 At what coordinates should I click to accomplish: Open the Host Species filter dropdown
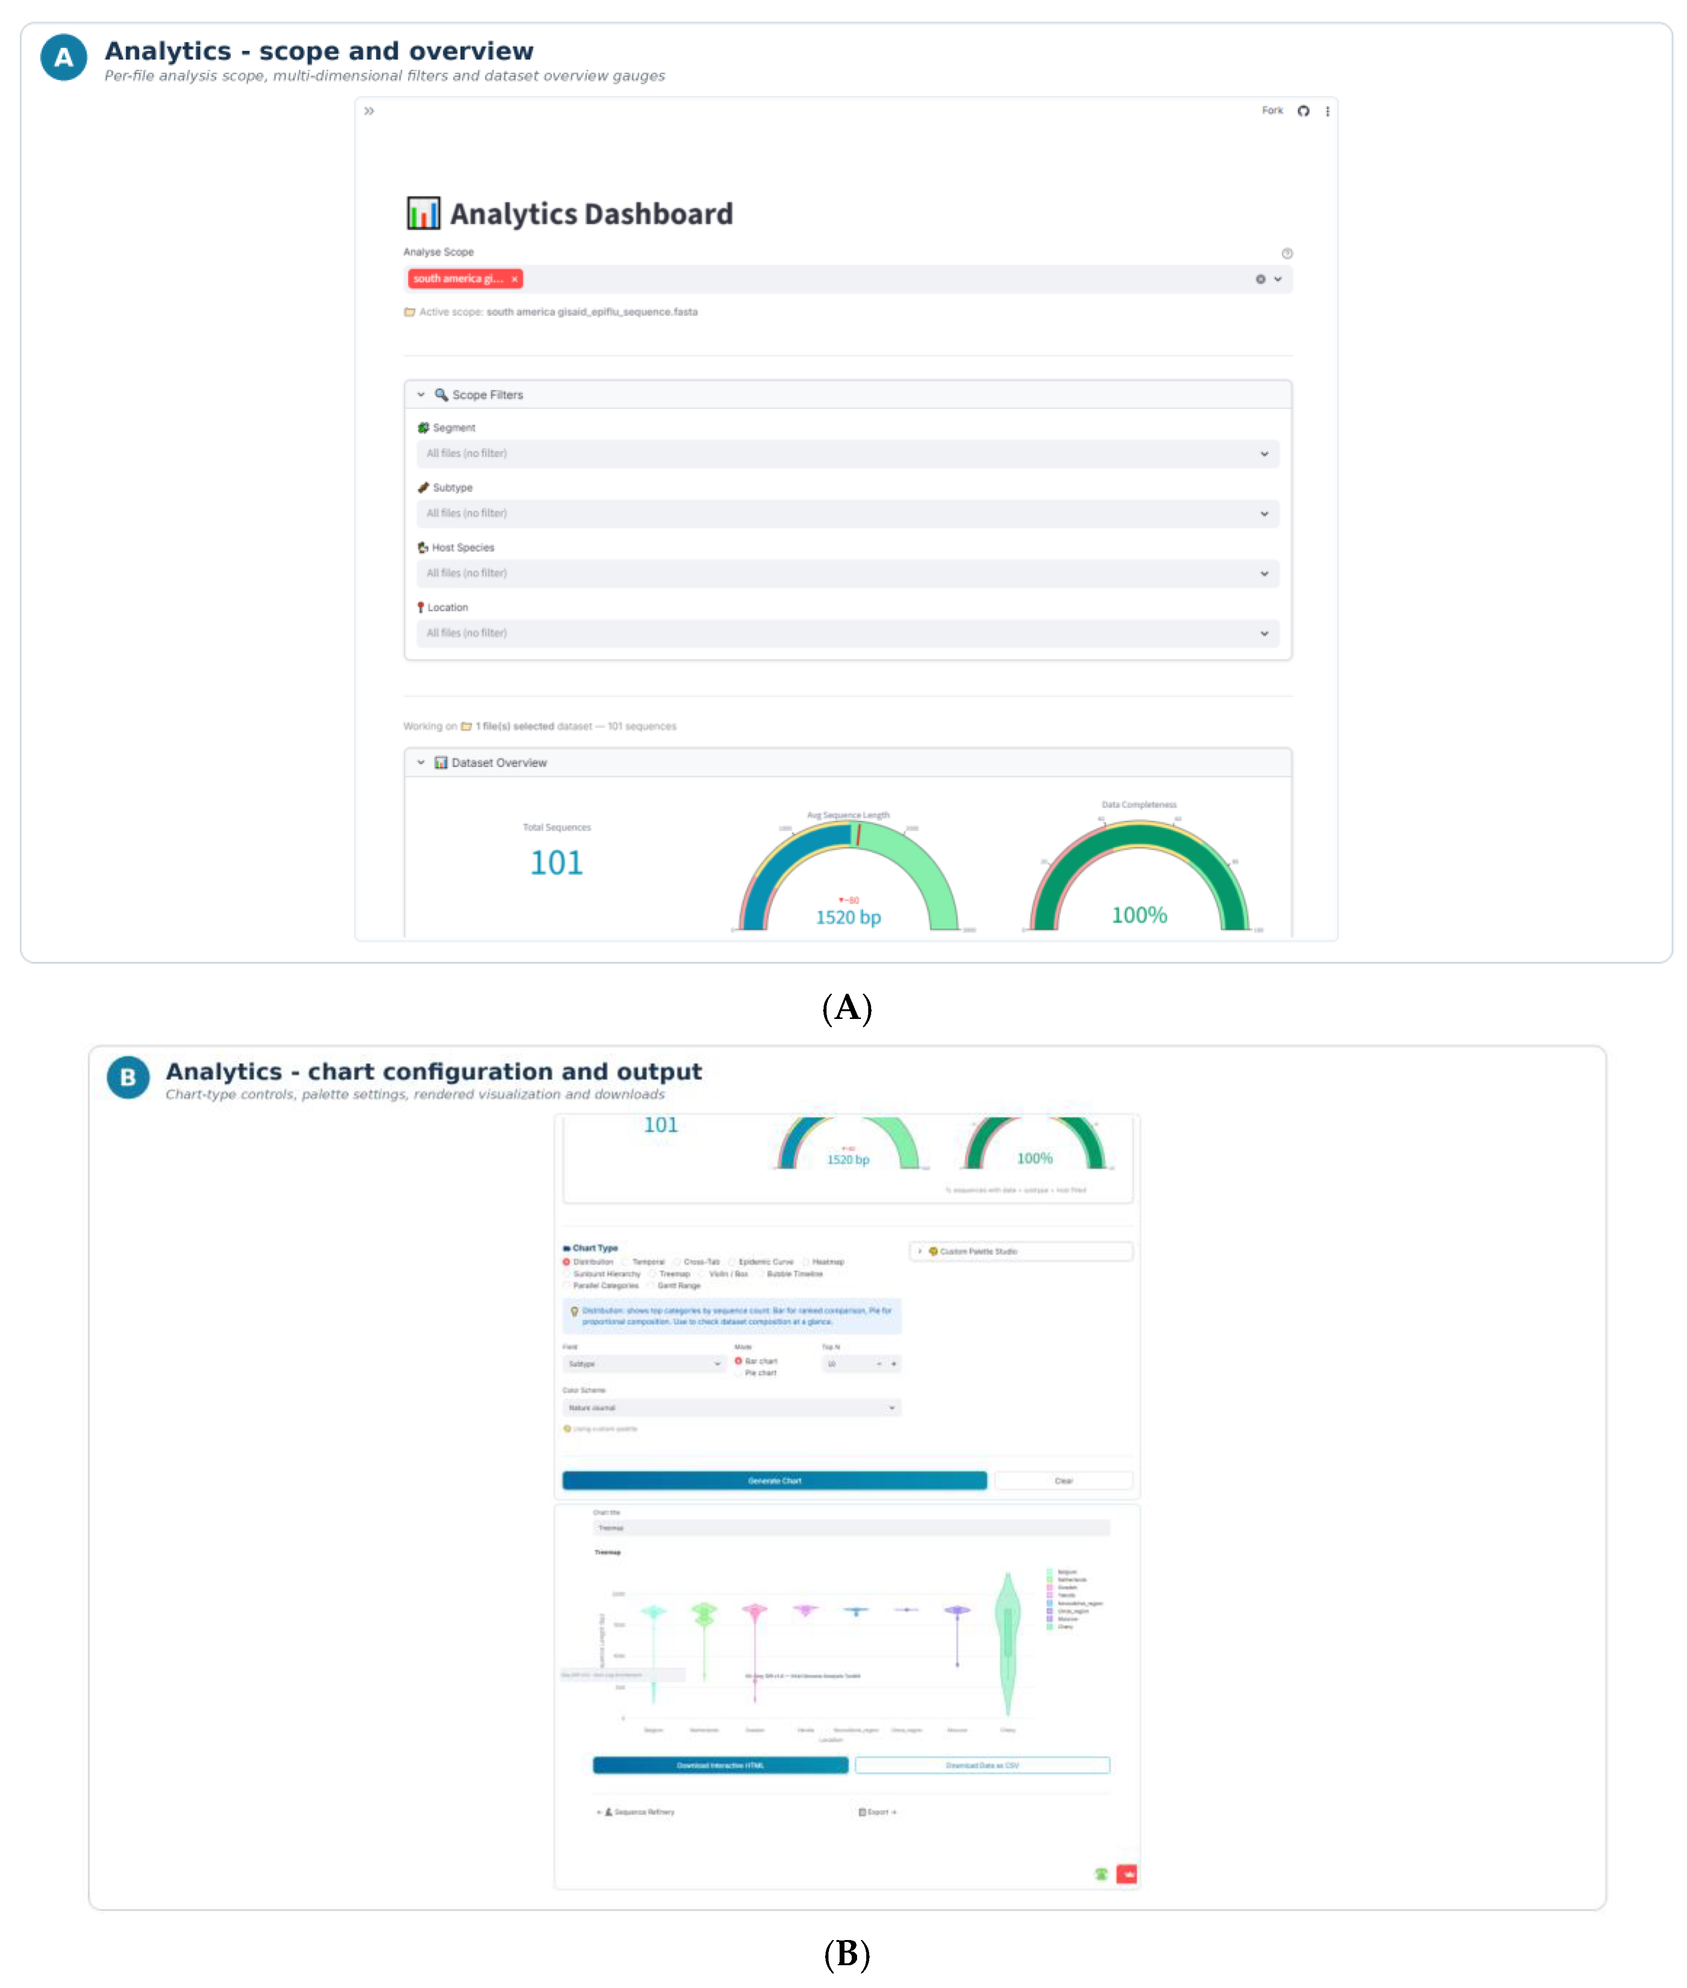click(847, 574)
